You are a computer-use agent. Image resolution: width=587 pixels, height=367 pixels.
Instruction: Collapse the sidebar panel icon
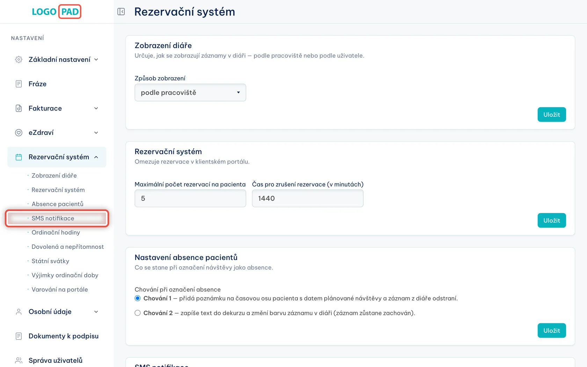121,12
